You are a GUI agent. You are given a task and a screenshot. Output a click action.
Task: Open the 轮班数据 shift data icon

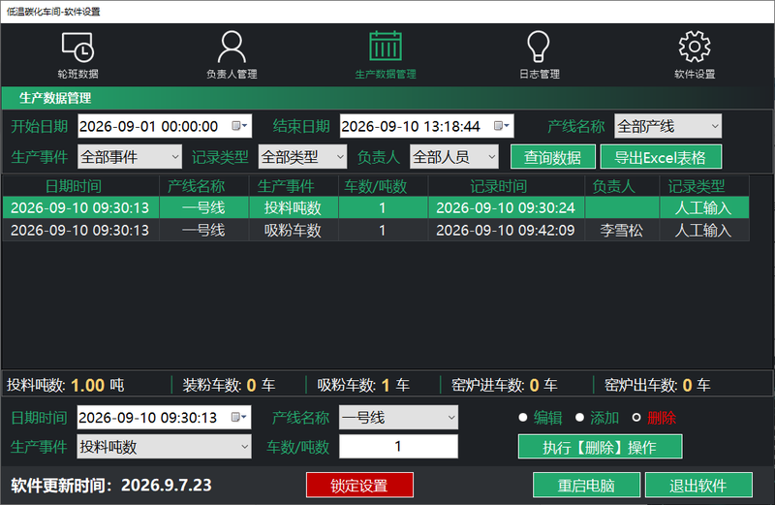(x=77, y=47)
